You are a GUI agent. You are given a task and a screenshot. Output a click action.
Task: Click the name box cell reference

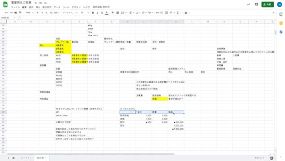coord(8,17)
